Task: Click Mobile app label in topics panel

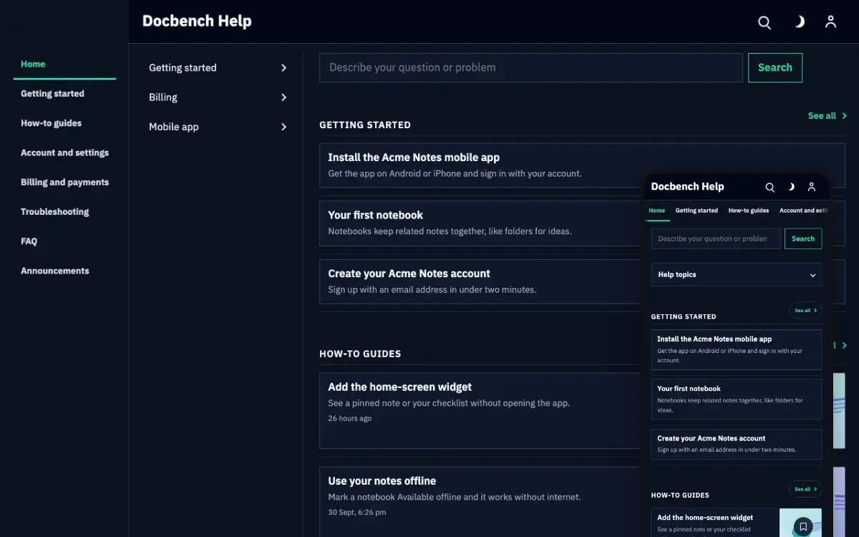Action: pos(174,127)
